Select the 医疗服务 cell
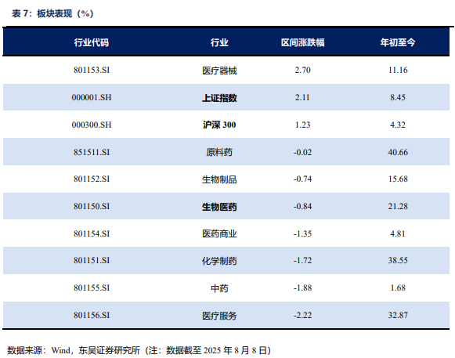Viewport: 455px width, 358px height. [x=219, y=316]
